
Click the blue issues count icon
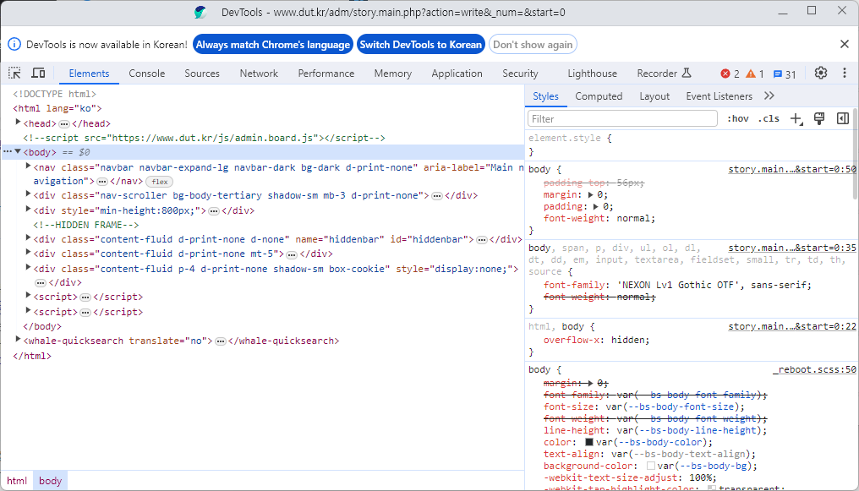click(777, 74)
